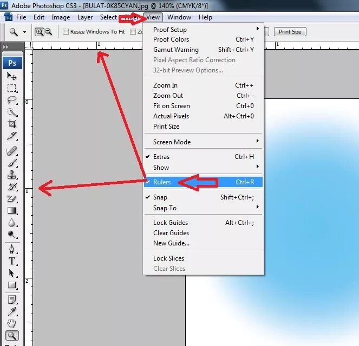This screenshot has height=346, width=359.
Task: Open the Edit menu
Action: pyautogui.click(x=39, y=17)
